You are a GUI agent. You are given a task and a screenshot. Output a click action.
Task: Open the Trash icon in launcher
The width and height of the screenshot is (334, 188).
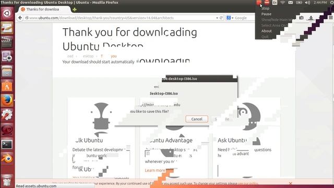[x=7, y=180]
